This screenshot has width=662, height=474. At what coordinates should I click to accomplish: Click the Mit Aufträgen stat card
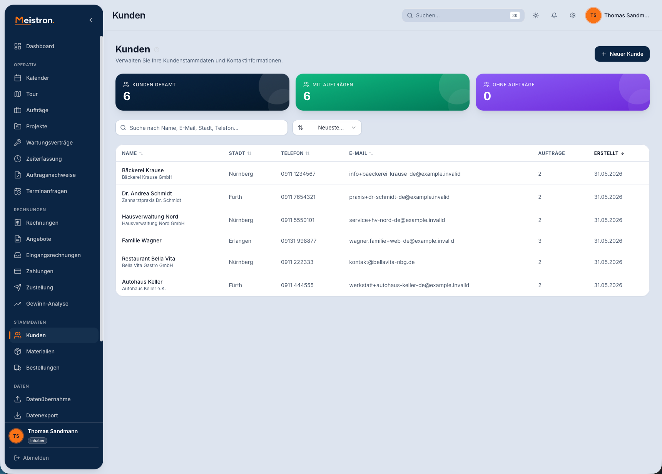tap(383, 92)
